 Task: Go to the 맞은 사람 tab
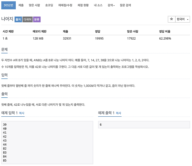[x=34, y=5]
